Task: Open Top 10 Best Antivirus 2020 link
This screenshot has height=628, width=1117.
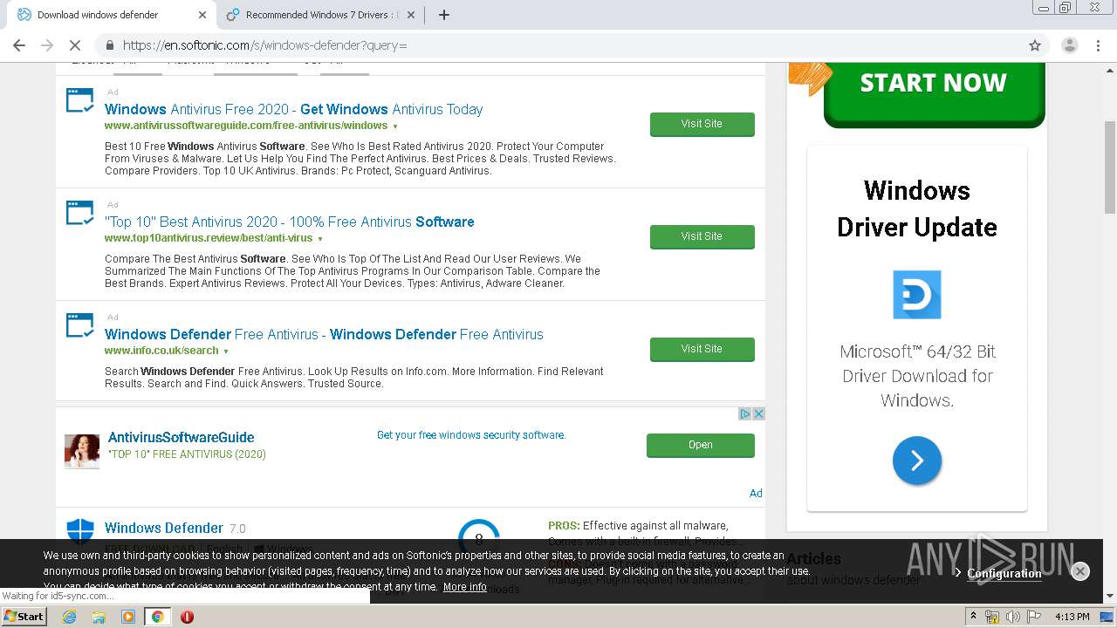Action: [x=289, y=222]
